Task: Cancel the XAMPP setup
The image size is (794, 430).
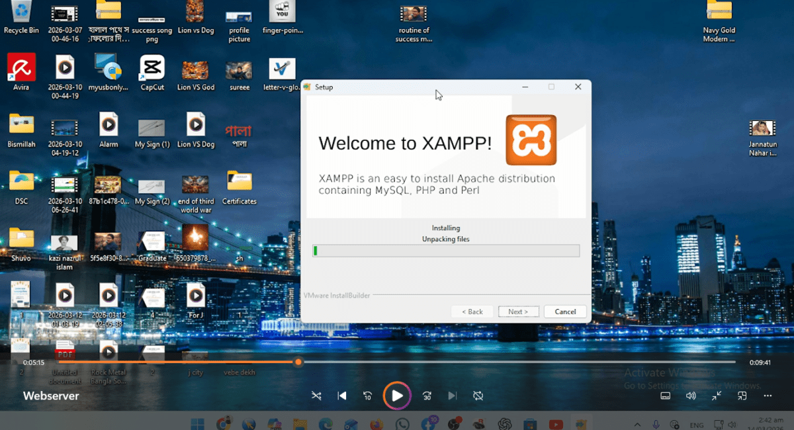Action: pyautogui.click(x=565, y=312)
